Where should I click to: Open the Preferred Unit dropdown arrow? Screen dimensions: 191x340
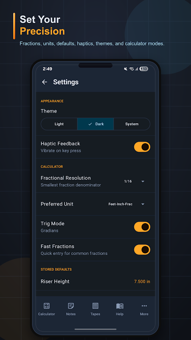pyautogui.click(x=143, y=204)
